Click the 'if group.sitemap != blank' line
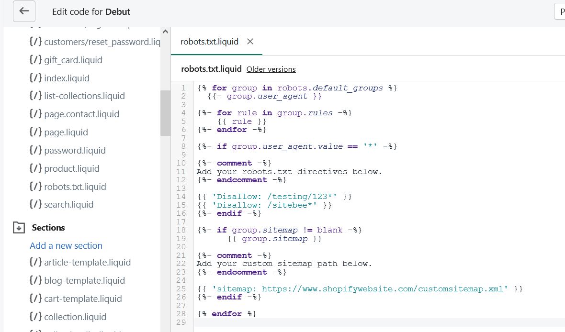565x332 pixels. pos(279,230)
